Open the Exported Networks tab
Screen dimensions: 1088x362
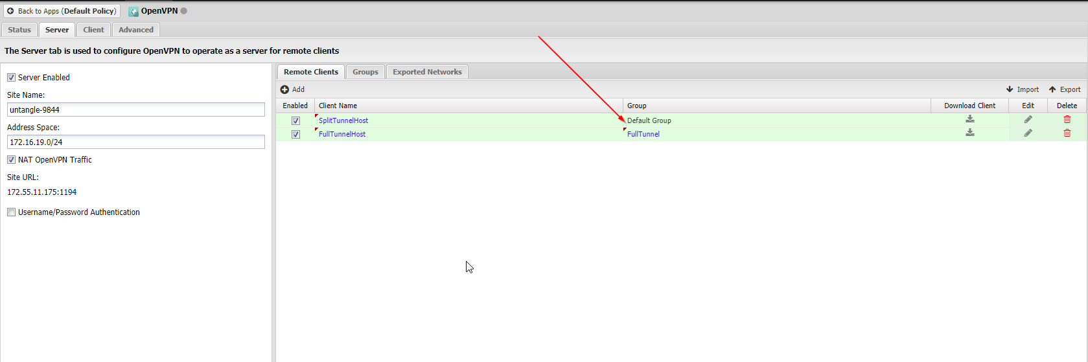pyautogui.click(x=427, y=72)
